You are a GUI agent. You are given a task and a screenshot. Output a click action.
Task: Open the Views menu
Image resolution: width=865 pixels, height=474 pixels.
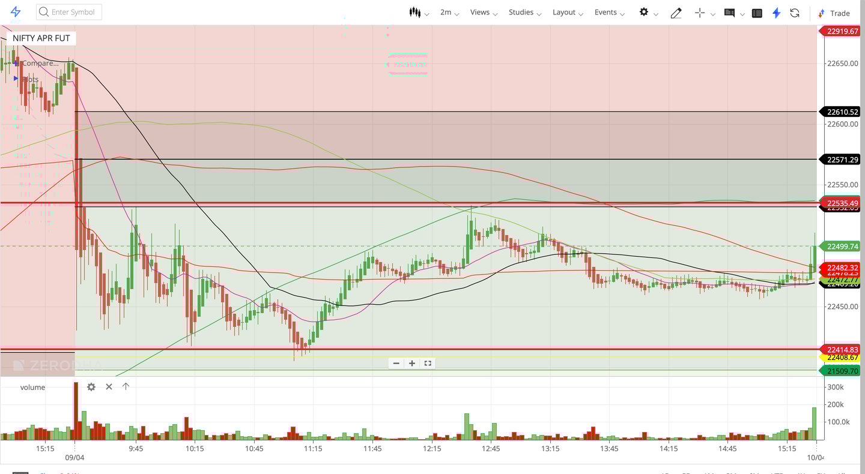click(x=484, y=13)
